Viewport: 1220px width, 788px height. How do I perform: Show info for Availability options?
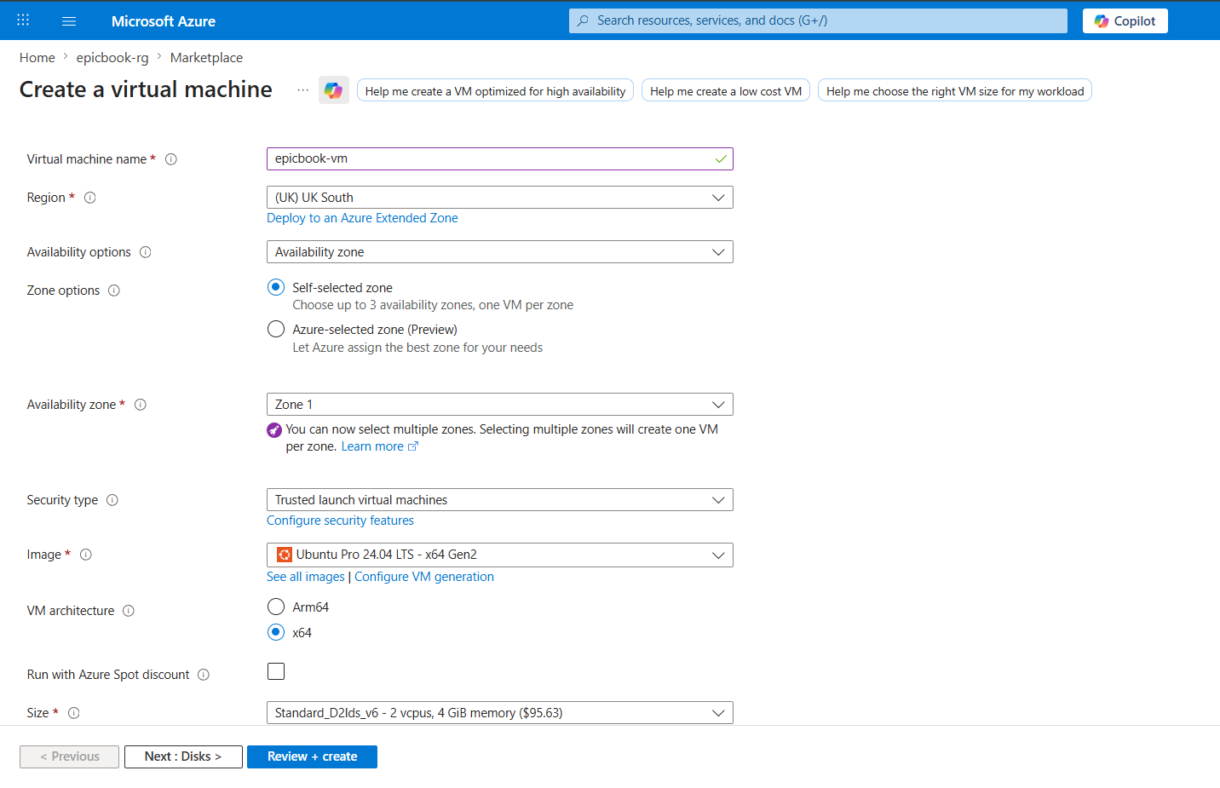click(146, 252)
